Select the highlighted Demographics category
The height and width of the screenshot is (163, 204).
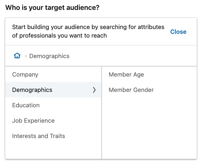tap(53, 90)
